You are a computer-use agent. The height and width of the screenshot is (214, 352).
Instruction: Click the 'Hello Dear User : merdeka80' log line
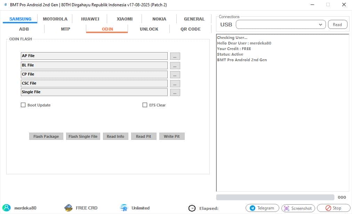(x=244, y=43)
